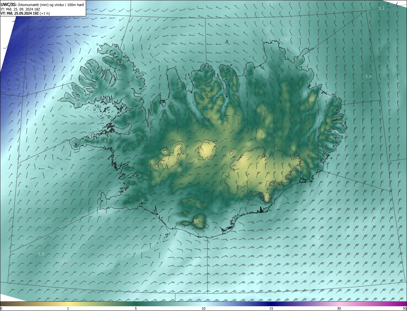The image size is (407, 311).
Task: Click the 5.9 value label on the map
Action: coord(368,76)
